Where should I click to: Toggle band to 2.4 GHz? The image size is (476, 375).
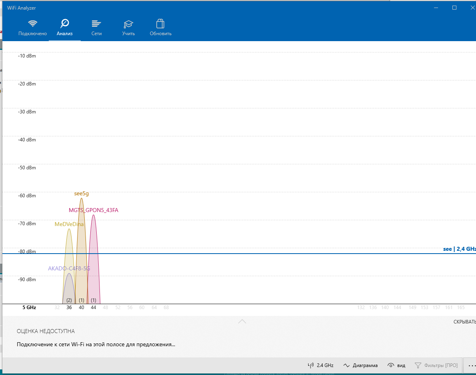321,365
